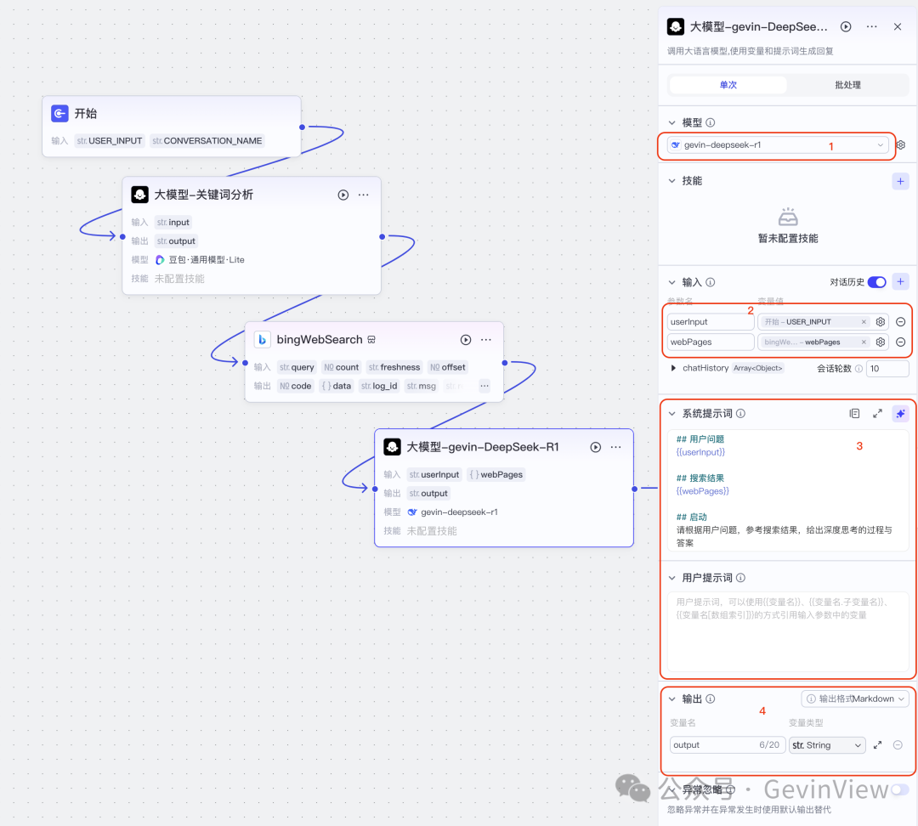Enable the 异常忽略 toggle
The height and width of the screenshot is (826, 918).
click(x=898, y=790)
